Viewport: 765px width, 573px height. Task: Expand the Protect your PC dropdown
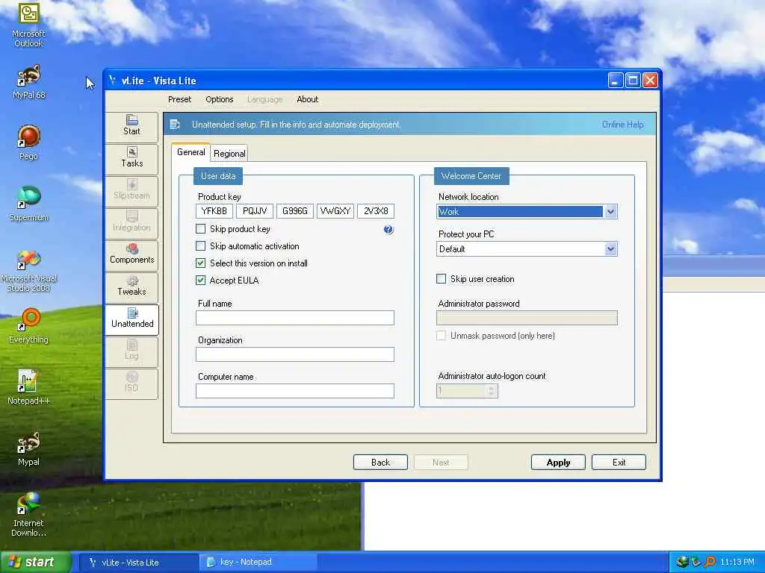[x=610, y=249]
